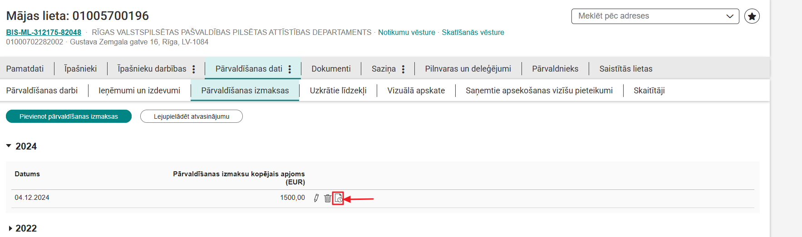The height and width of the screenshot is (237, 802).
Task: Select the Pārvaldīšanas dati tab
Action: pos(249,69)
